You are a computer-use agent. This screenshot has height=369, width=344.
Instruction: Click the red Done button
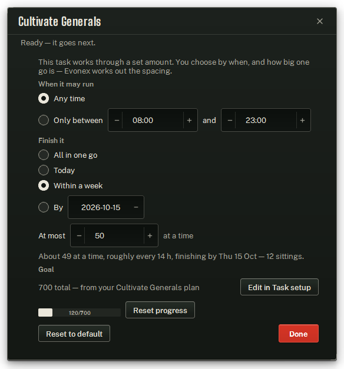[x=298, y=334]
